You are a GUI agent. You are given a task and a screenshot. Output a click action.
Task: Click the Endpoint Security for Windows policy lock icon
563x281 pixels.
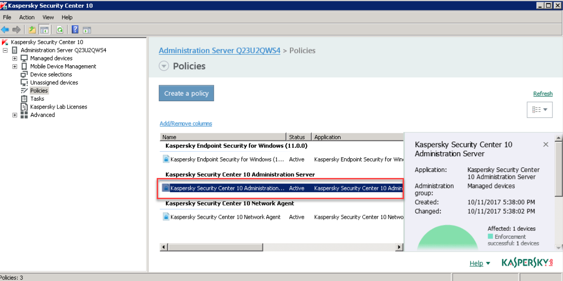tap(166, 159)
